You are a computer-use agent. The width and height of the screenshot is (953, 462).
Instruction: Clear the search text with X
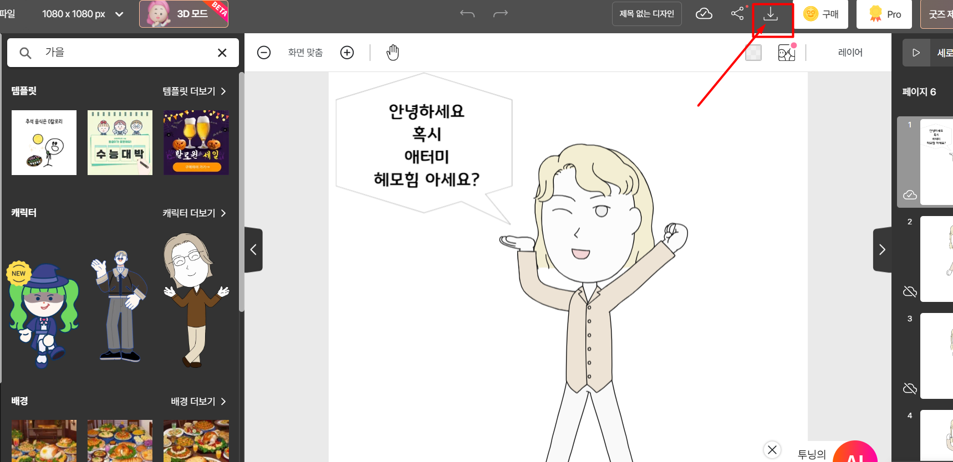point(222,53)
